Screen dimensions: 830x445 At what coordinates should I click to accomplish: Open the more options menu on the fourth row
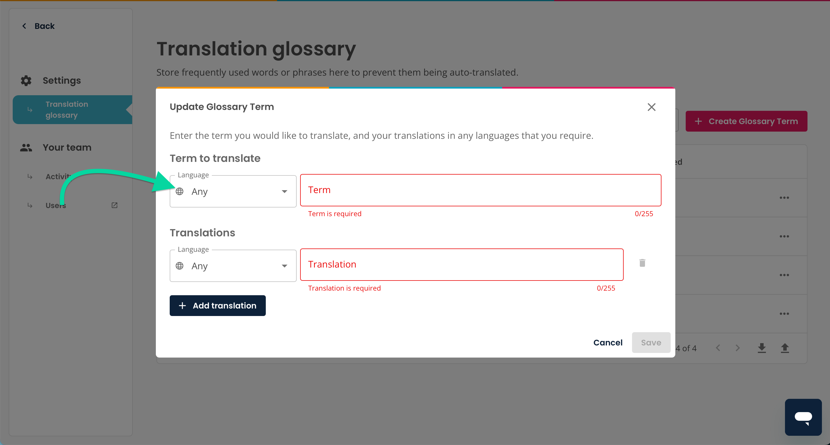784,313
